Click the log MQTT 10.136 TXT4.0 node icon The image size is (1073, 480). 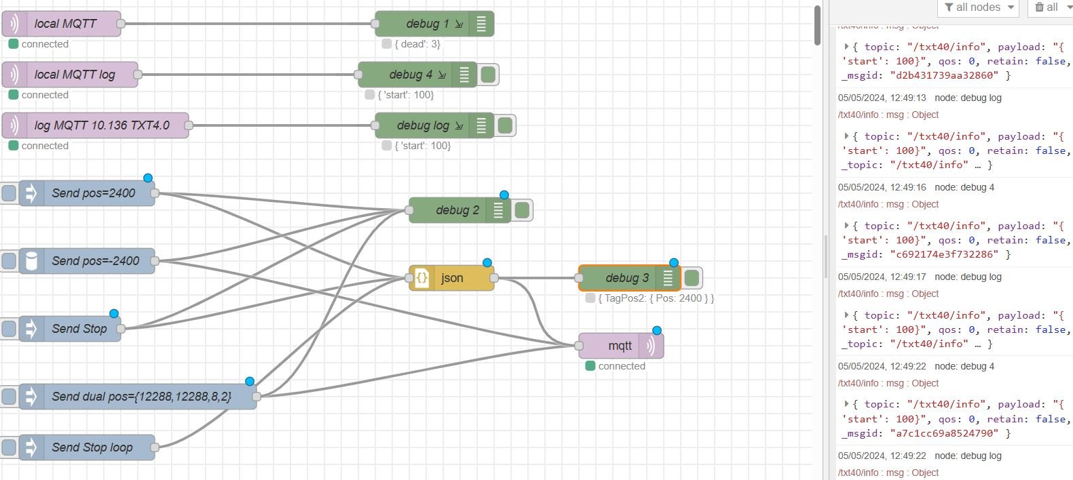(x=14, y=125)
